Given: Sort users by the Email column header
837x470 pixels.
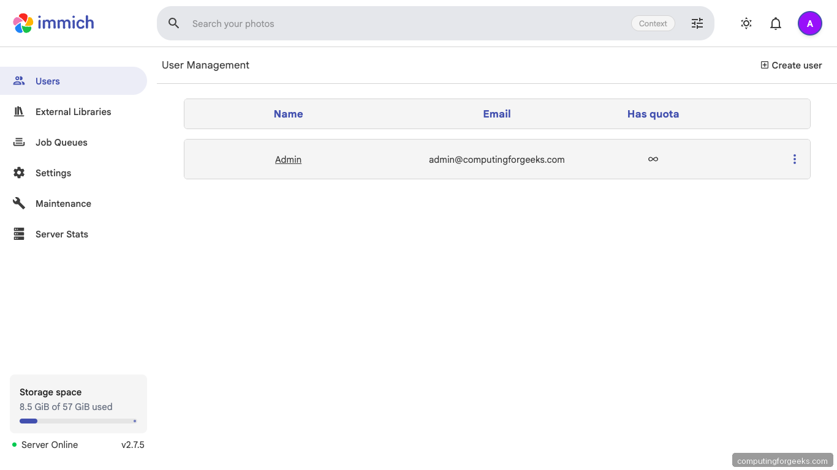Looking at the screenshot, I should [x=496, y=114].
